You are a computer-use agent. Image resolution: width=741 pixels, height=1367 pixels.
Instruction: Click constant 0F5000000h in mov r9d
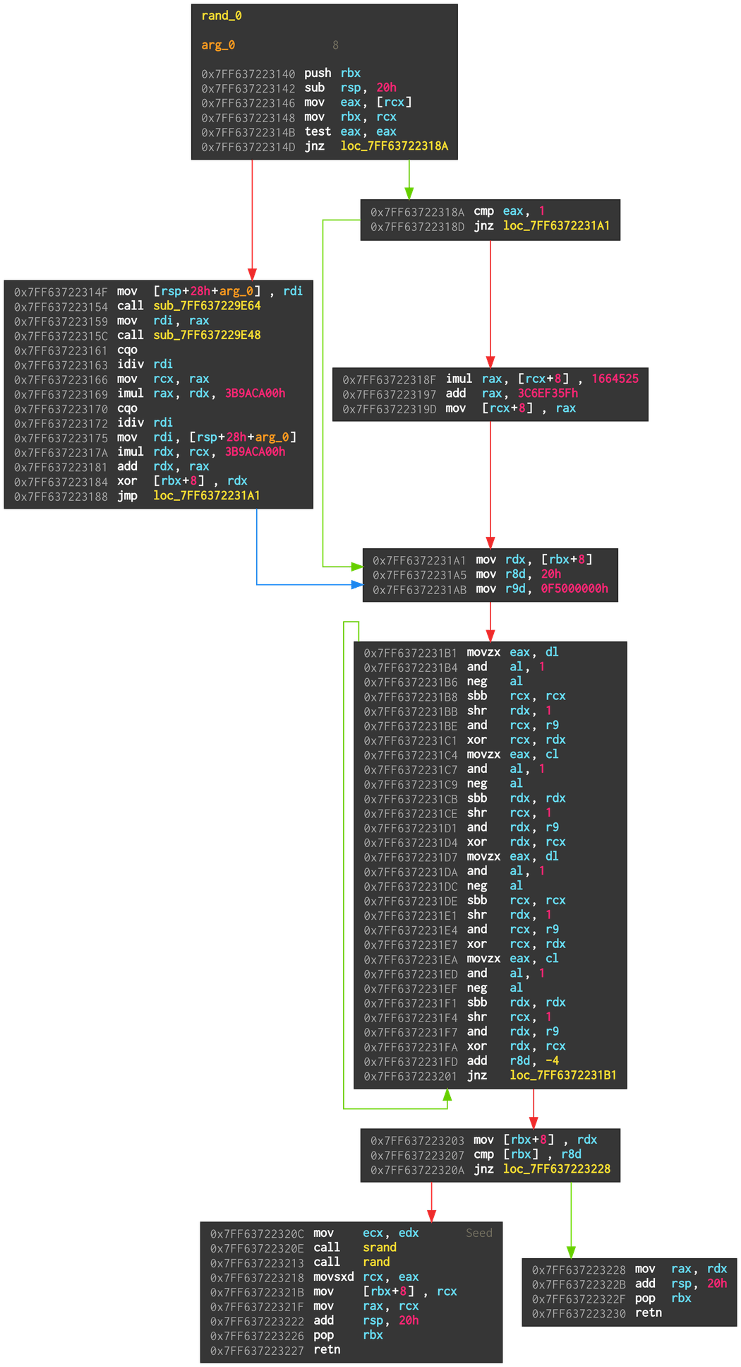(x=574, y=588)
